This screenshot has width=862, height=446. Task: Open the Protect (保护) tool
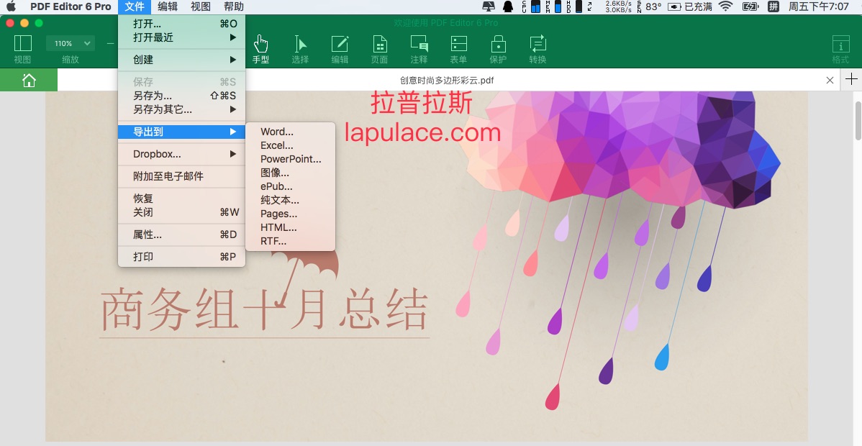(x=498, y=48)
